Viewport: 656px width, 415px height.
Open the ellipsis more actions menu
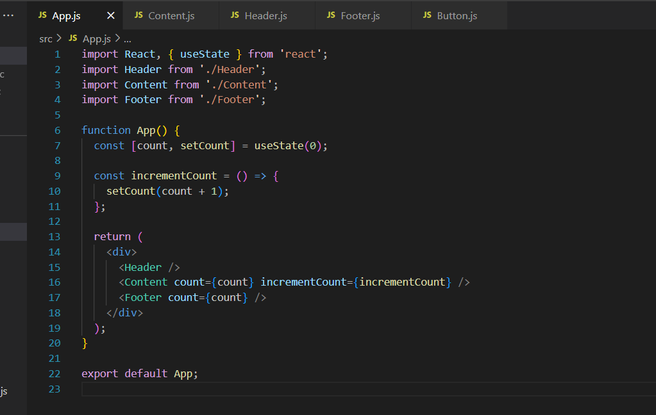pyautogui.click(x=8, y=15)
